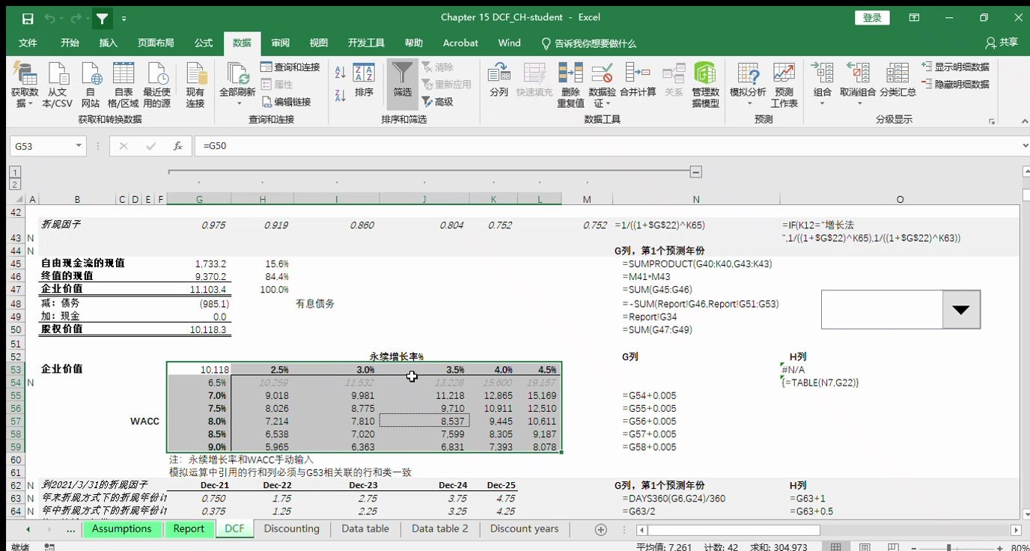Switch to the Discounting sheet tab
Screen dimensions: 1030x551
pos(292,529)
